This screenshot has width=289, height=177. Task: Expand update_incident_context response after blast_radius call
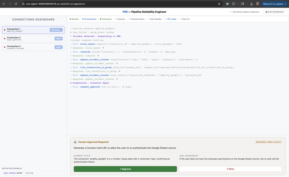[x=117, y=79]
